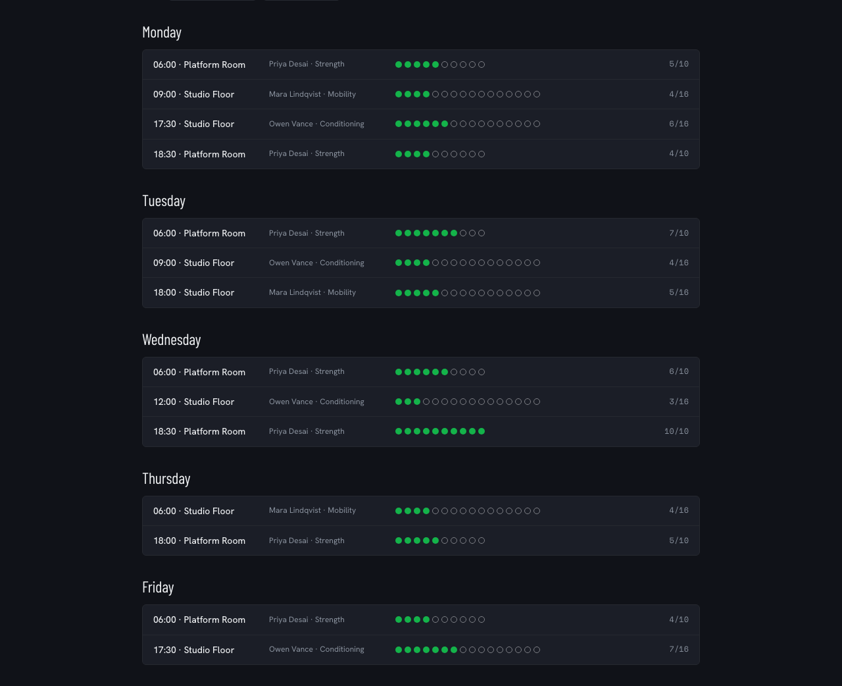The width and height of the screenshot is (842, 686).
Task: Click the 7/16 count on Friday's 17:30 class
Action: click(679, 649)
